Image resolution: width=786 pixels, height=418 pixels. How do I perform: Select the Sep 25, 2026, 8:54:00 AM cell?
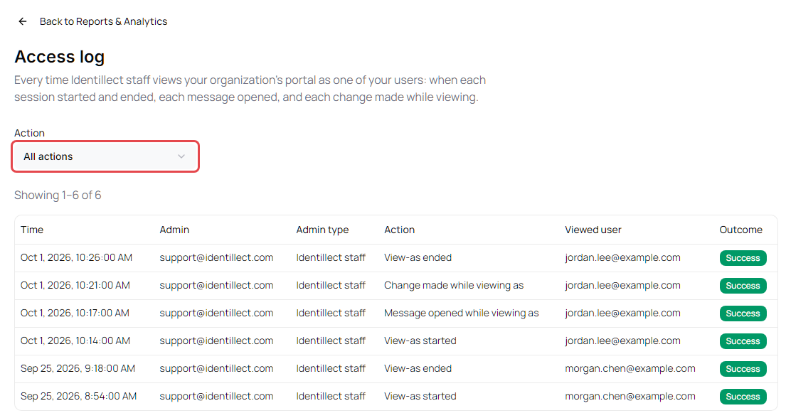pyautogui.click(x=79, y=396)
